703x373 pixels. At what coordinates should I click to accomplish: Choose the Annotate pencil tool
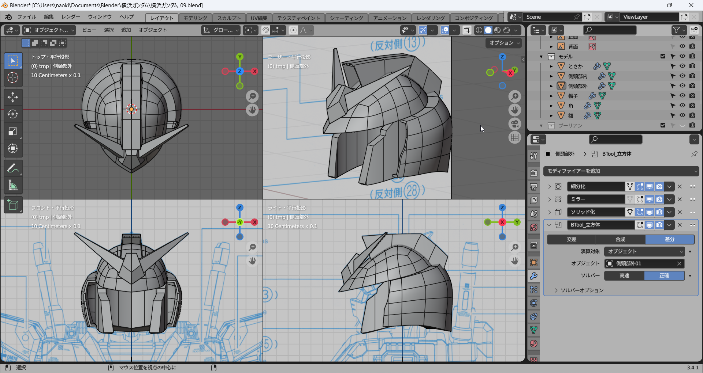coord(13,168)
